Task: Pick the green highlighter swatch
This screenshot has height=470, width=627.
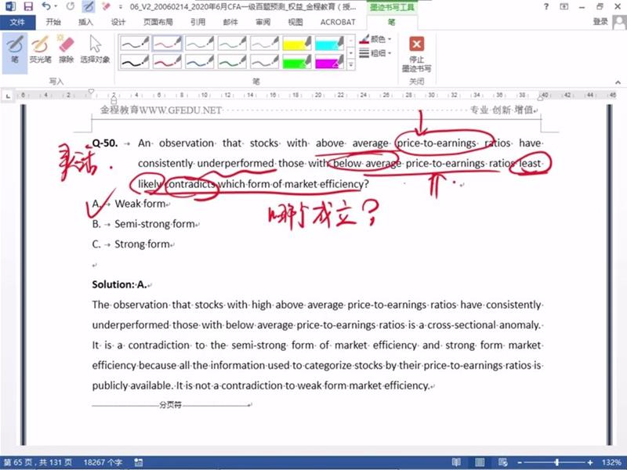Action: [x=297, y=62]
